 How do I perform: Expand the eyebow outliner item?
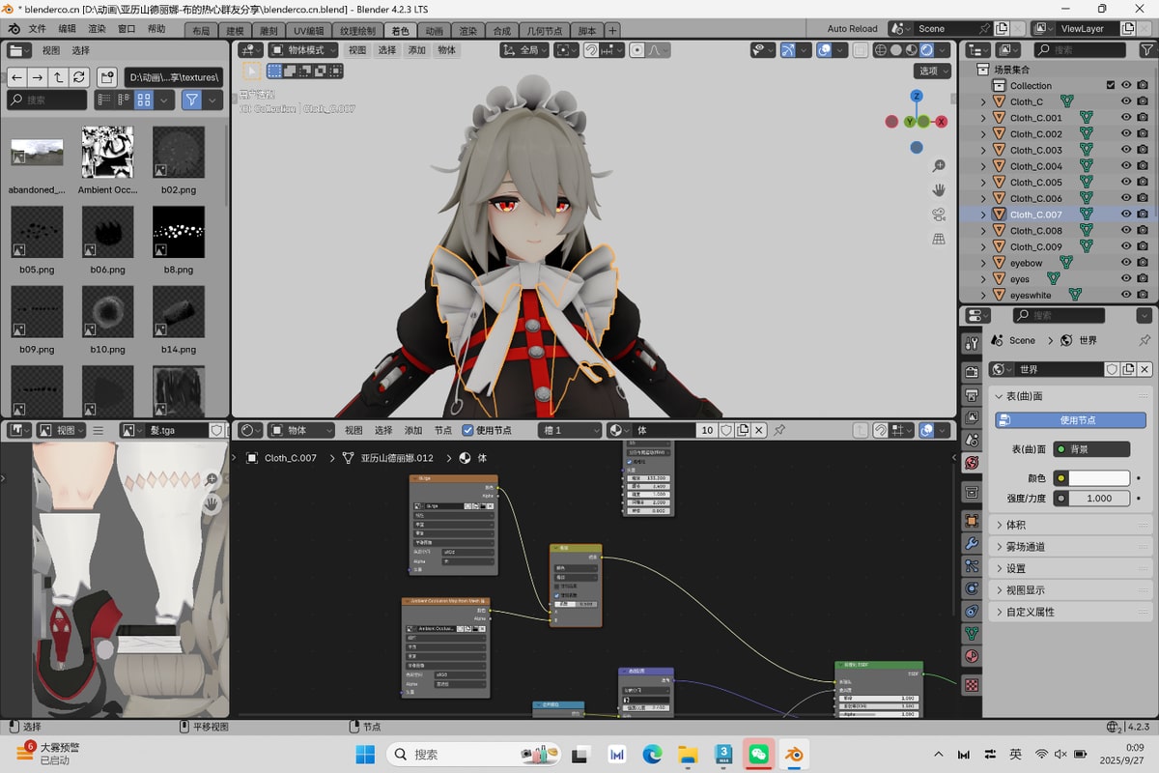984,263
